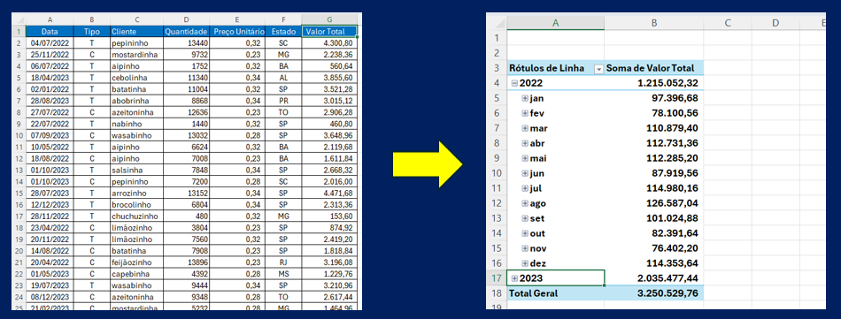Select column C header in the pivot table sheet
This screenshot has height=319, width=841.
tap(728, 22)
